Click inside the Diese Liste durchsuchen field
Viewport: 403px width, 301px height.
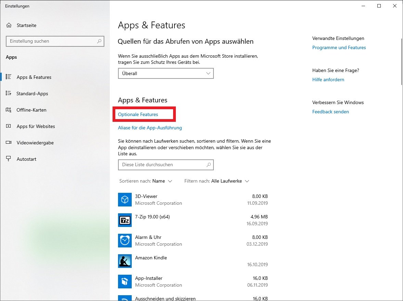coord(166,165)
